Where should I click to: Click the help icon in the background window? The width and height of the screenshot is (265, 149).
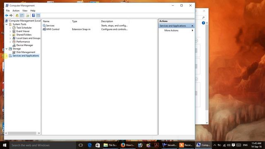(x=203, y=23)
